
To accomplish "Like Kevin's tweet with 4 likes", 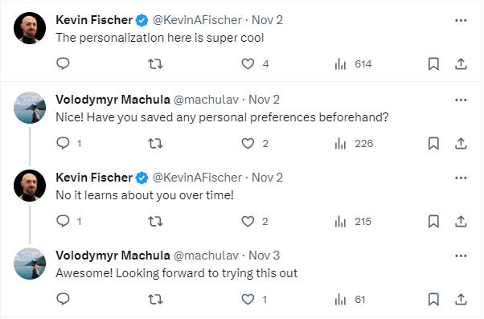I will (248, 63).
